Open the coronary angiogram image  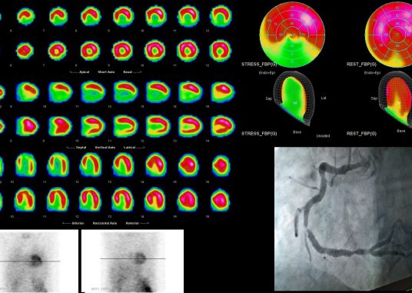click(x=343, y=219)
